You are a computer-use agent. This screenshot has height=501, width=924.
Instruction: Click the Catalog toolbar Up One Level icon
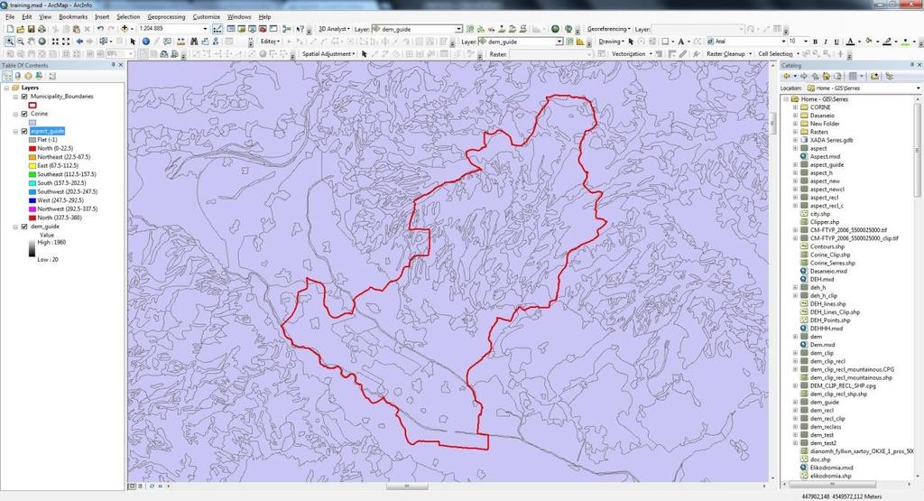pyautogui.click(x=815, y=76)
